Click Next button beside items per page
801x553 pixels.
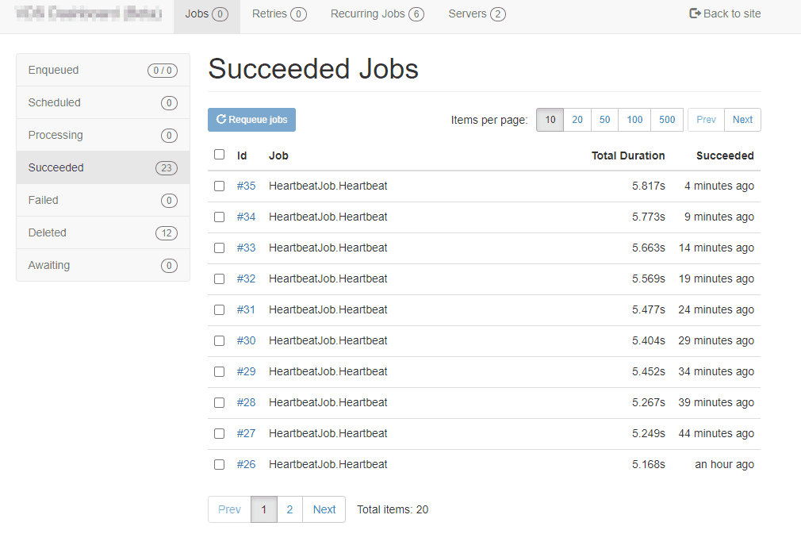tap(742, 120)
